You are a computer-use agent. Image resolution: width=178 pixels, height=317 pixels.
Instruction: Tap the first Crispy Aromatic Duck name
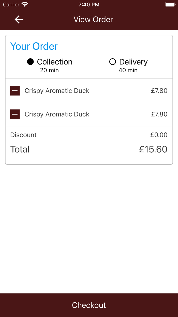57,91
